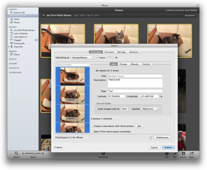The image size is (207, 170).
Task: Expand the Trash disclosure triangle
Action: [x=9, y=47]
